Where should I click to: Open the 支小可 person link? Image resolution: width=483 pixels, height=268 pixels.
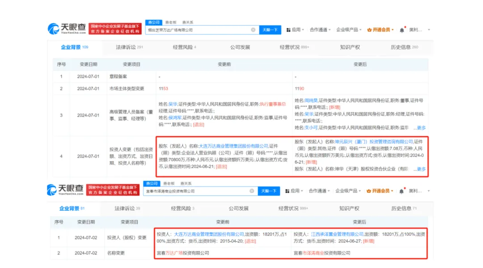pos(311,127)
